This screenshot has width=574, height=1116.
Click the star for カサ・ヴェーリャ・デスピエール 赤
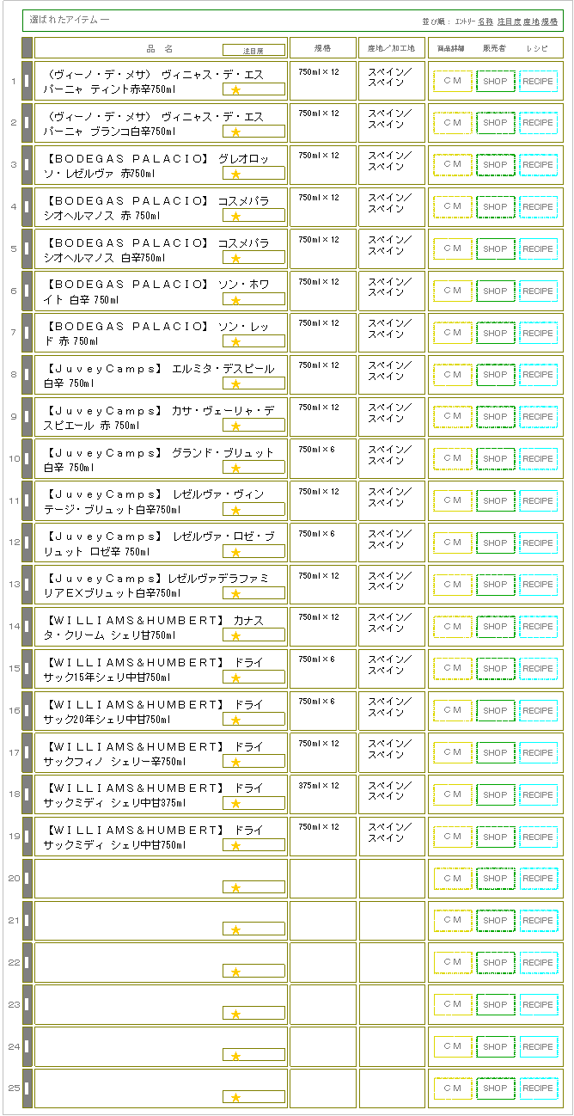click(x=235, y=426)
